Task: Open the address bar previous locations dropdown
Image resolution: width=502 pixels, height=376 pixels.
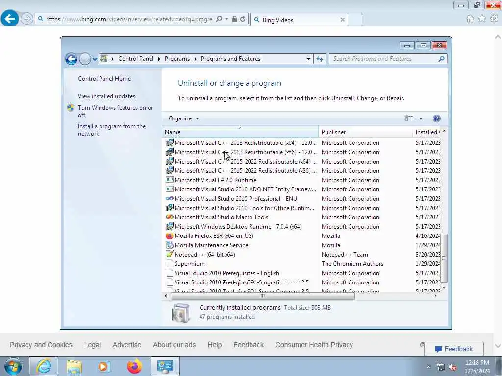Action: (x=308, y=59)
